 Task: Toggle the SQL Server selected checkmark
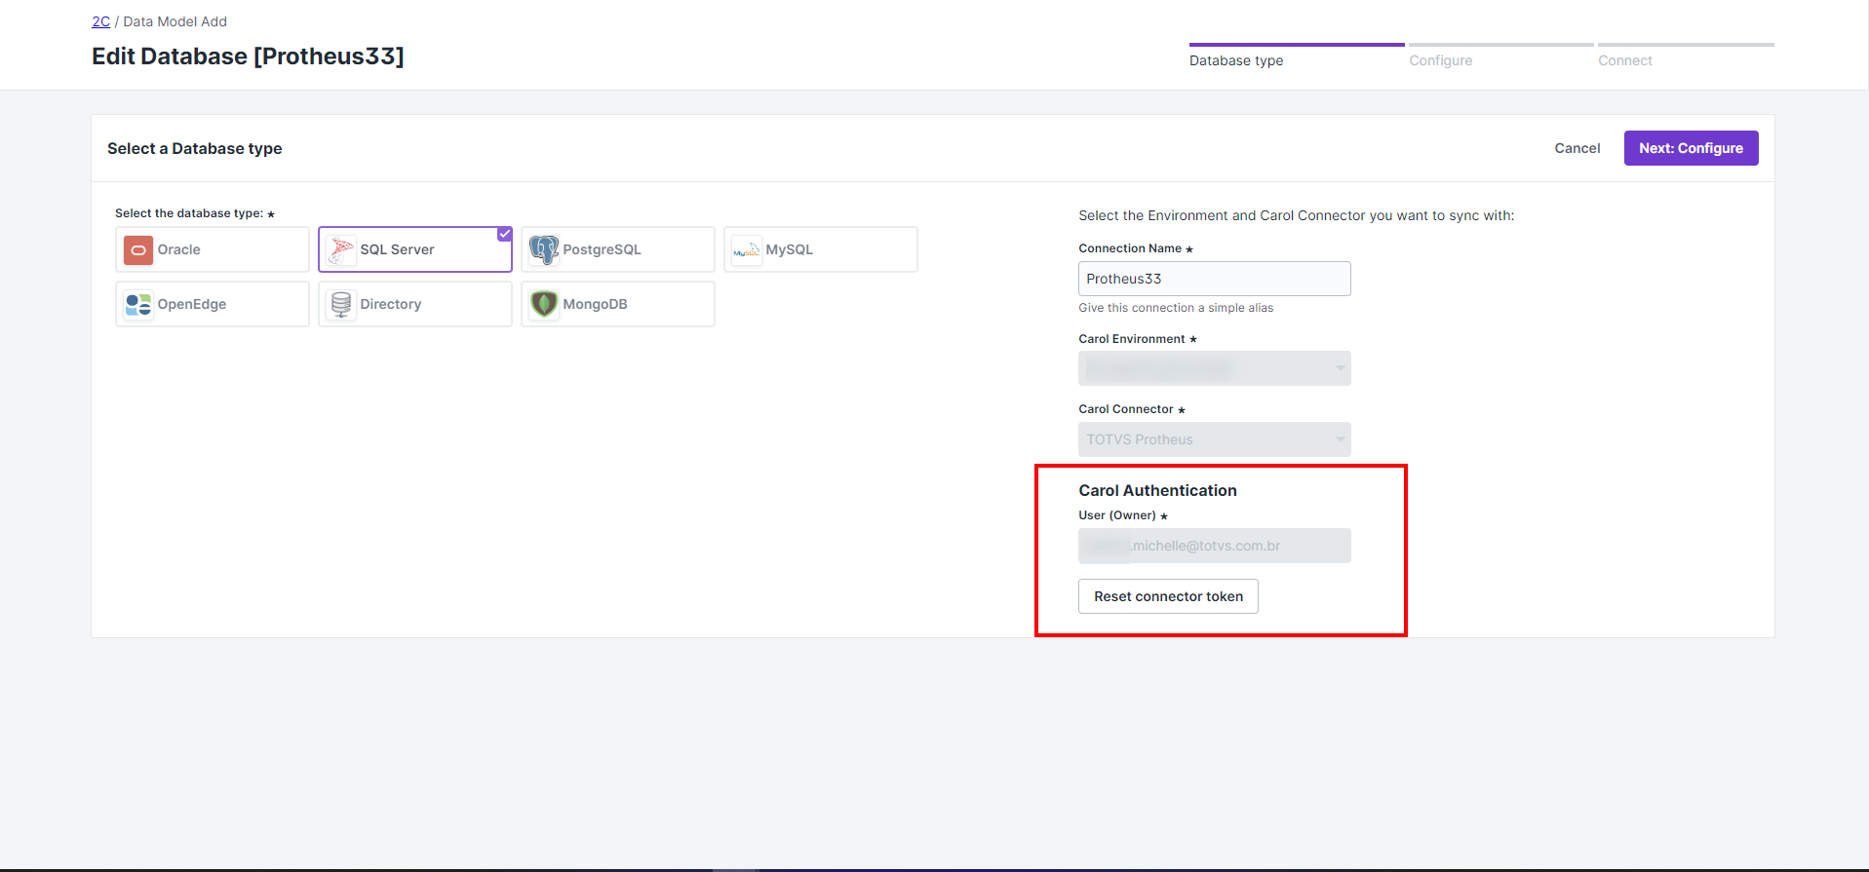point(504,234)
